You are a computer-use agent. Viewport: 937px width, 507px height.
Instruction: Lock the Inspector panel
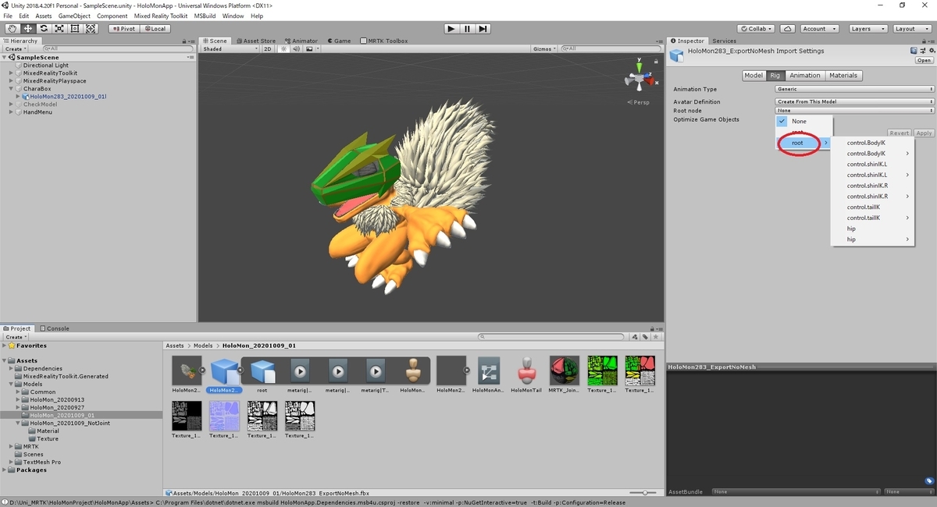coord(923,41)
